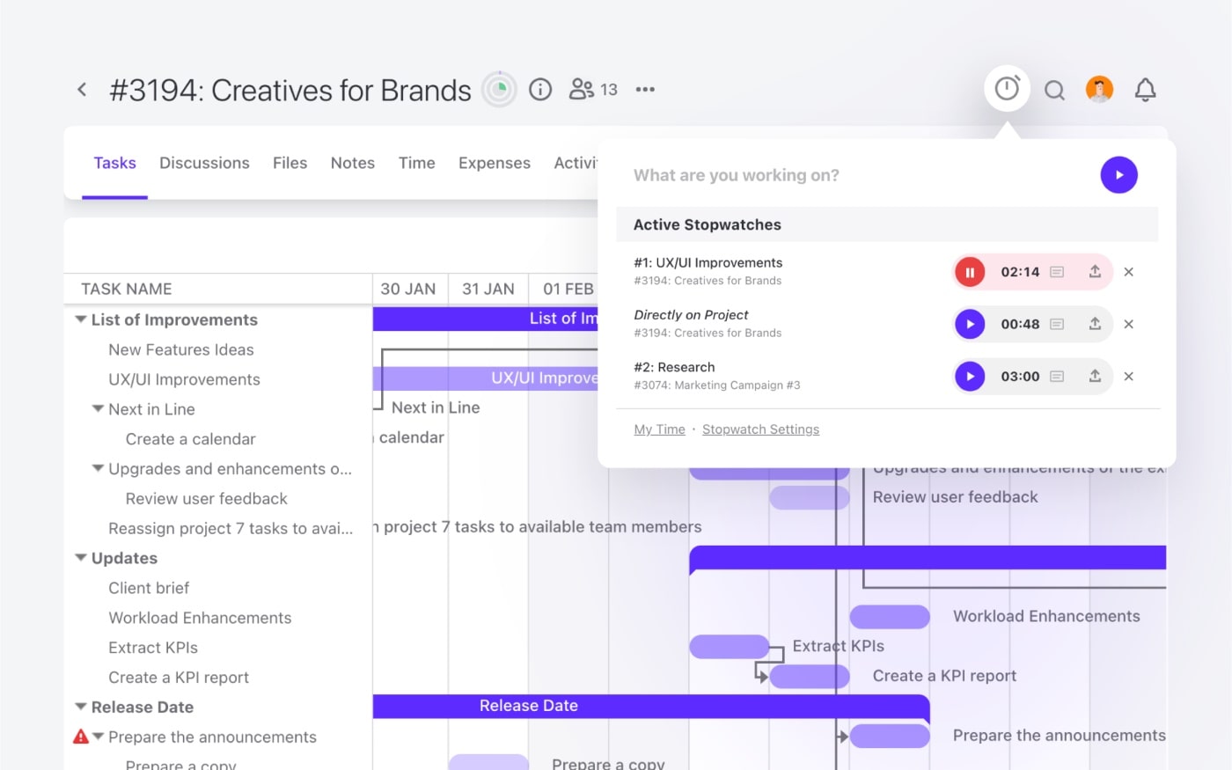Upload the UX/UI Improvements tracked time

click(x=1096, y=272)
